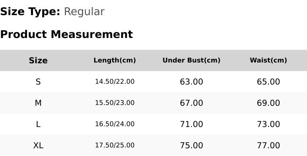Screen dimensions: 307x156
Task: Click the Size column header
Action: (38, 60)
